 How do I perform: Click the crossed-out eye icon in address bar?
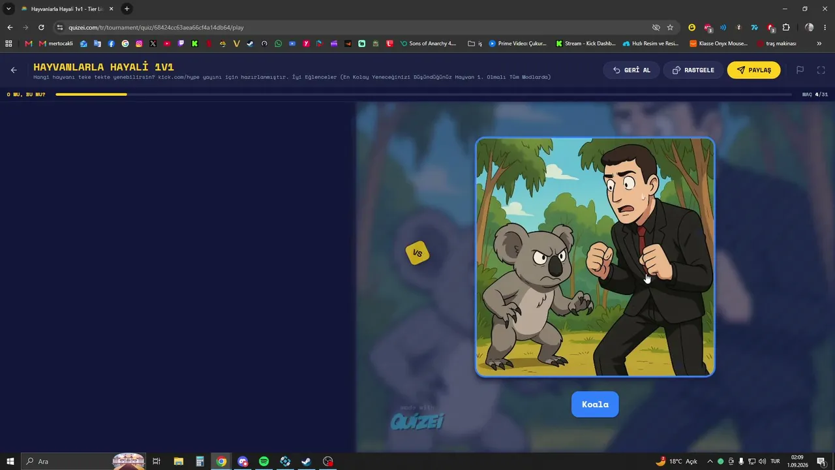click(x=656, y=27)
